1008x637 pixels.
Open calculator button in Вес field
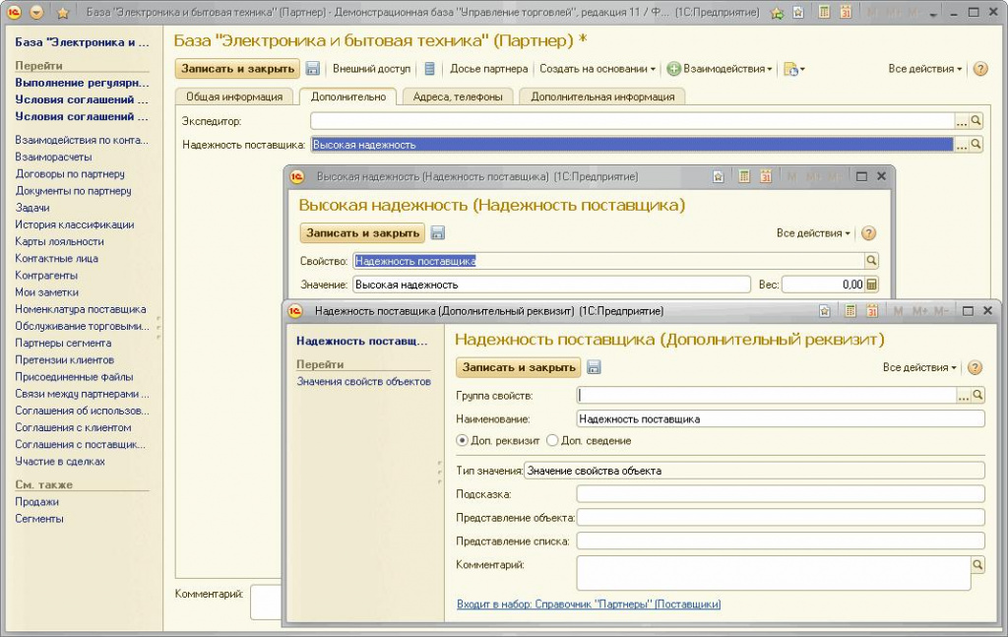point(872,285)
